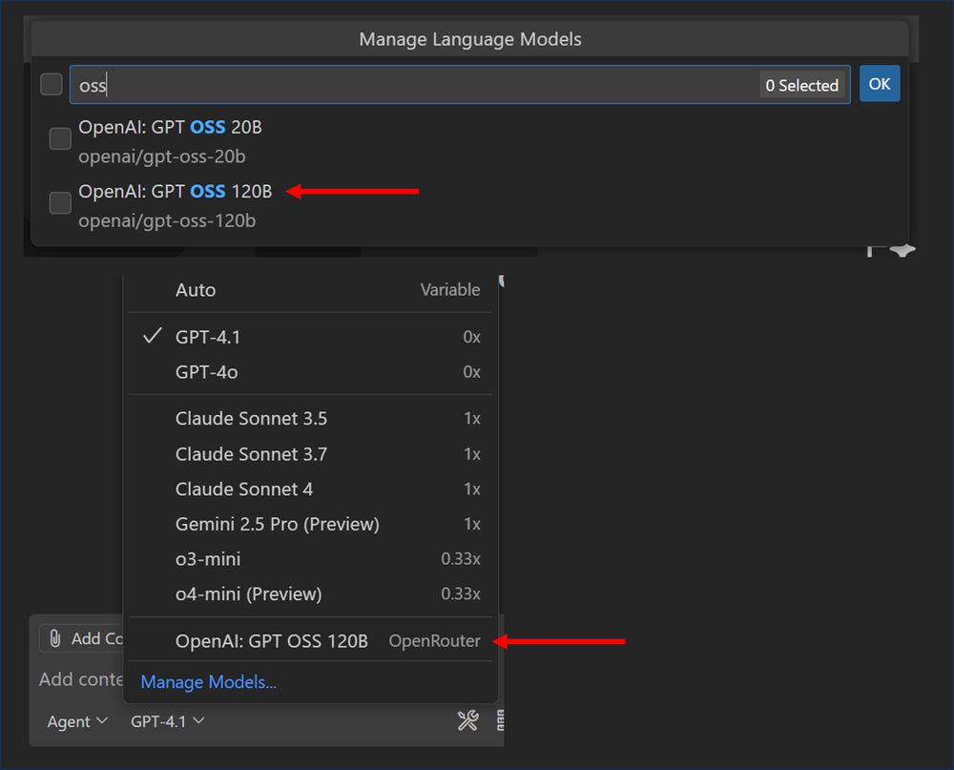Choose Claude Sonnet 3.5 model

[x=310, y=419]
